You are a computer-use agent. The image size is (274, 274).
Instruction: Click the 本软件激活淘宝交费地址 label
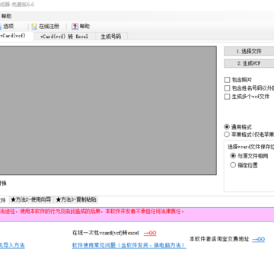[219, 239]
